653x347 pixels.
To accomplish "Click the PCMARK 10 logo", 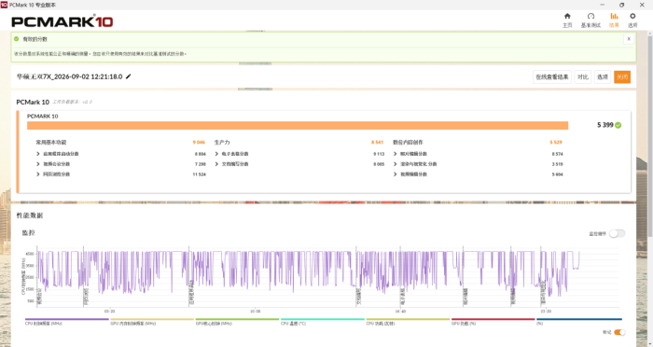I will pos(63,21).
